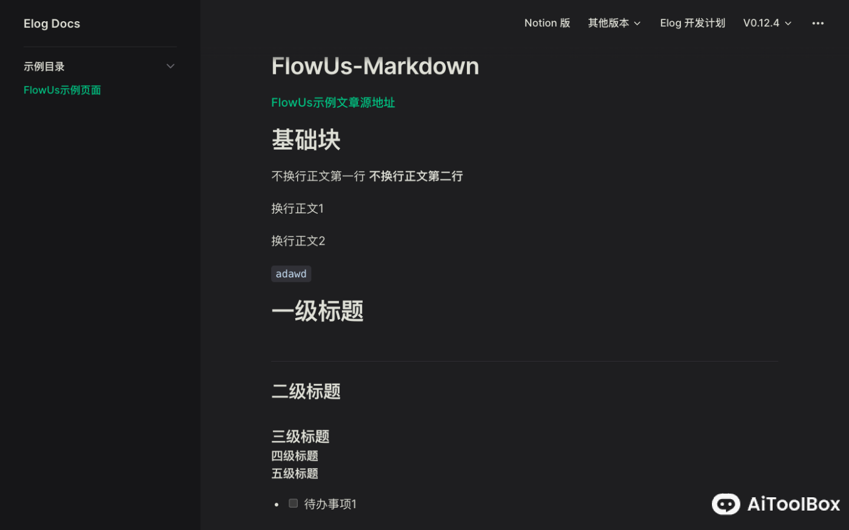
Task: Switch to the Notion 版 docs
Action: click(x=546, y=23)
